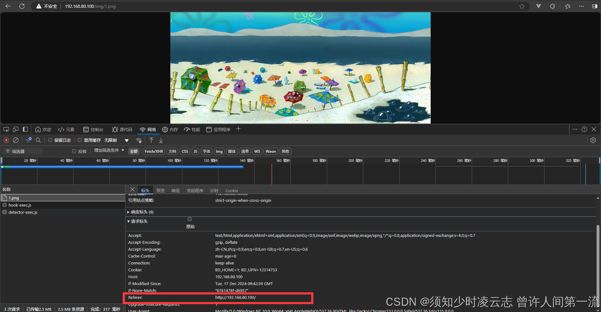Check the 原始 request headers checkbox
The width and height of the screenshot is (601, 312).
click(189, 219)
